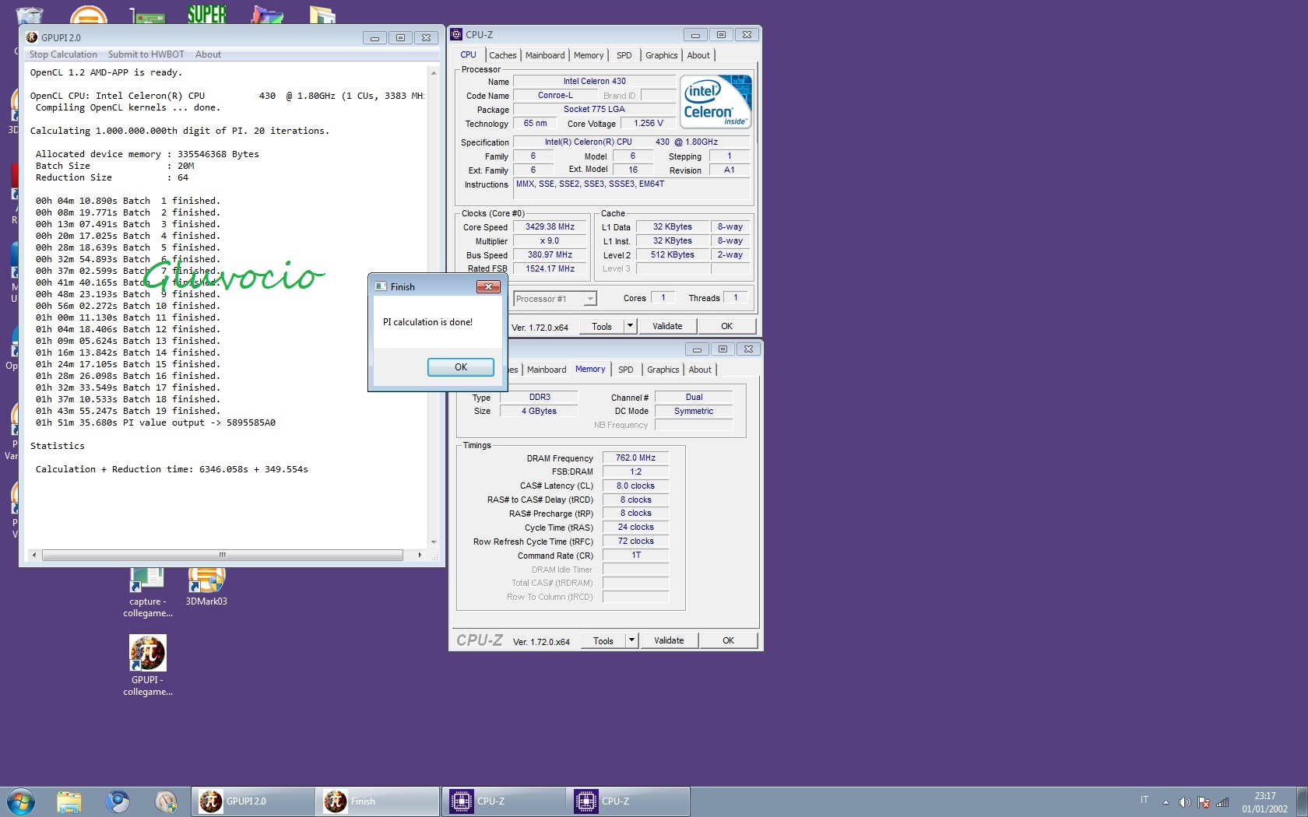Click the PI value output line

(x=156, y=423)
